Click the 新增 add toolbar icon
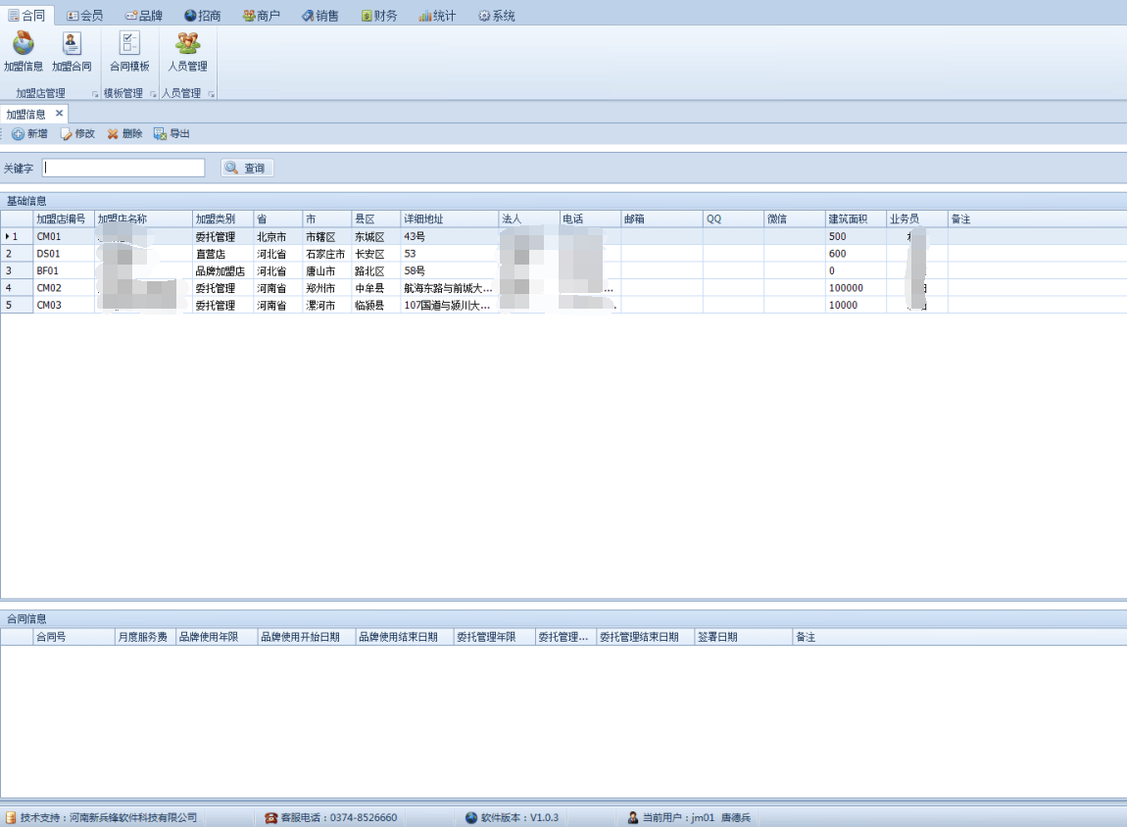The width and height of the screenshot is (1127, 827). pos(18,134)
